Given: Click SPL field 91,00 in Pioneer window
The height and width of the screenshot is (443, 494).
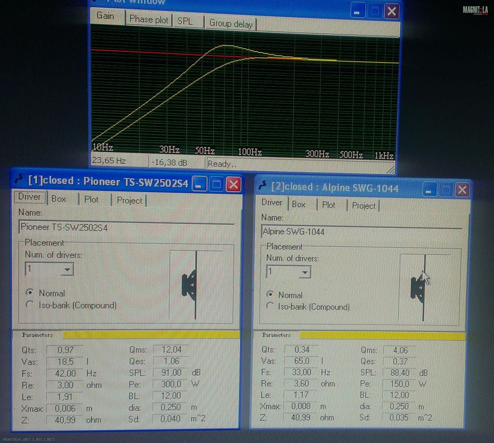Looking at the screenshot, I should [x=171, y=372].
